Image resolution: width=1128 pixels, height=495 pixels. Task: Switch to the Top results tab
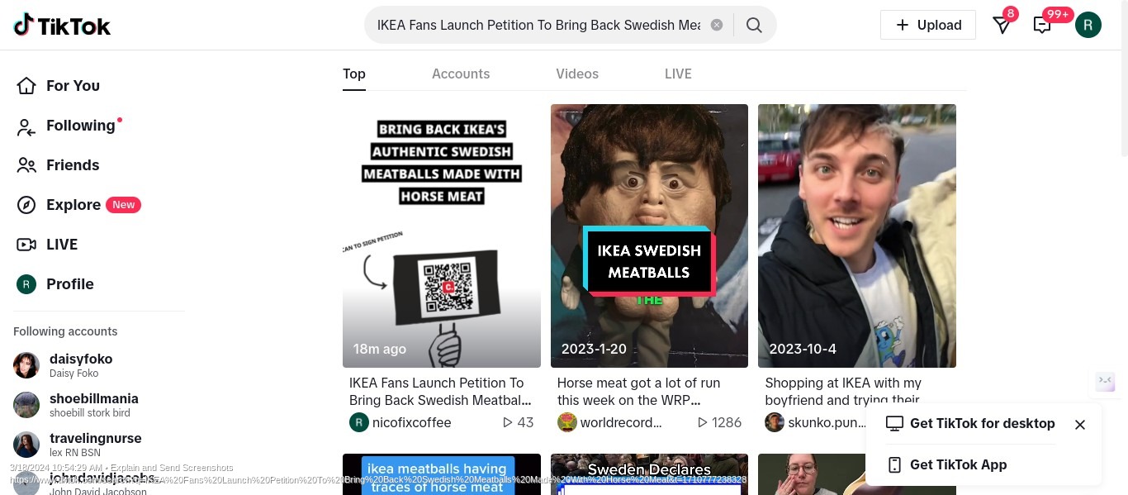354,74
